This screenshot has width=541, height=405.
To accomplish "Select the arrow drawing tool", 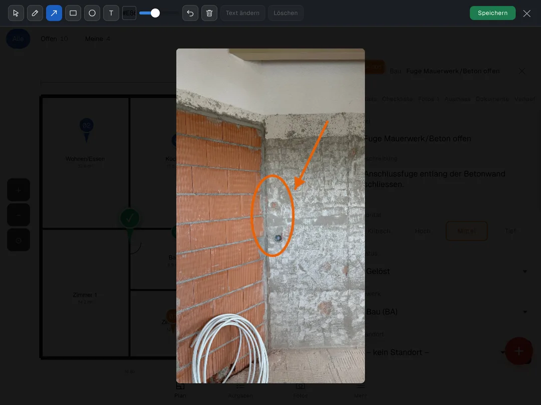I will click(54, 13).
